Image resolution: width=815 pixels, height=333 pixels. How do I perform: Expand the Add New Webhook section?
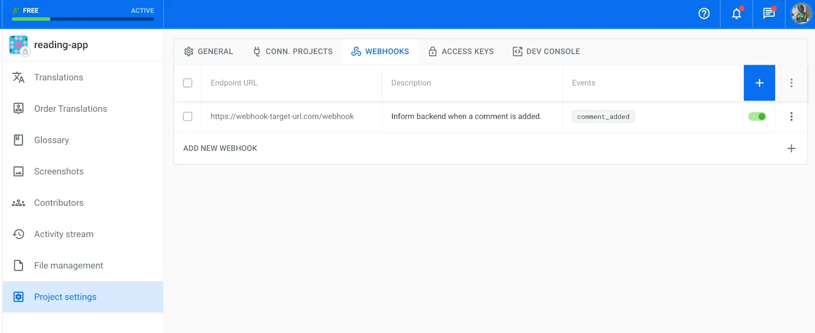(791, 148)
